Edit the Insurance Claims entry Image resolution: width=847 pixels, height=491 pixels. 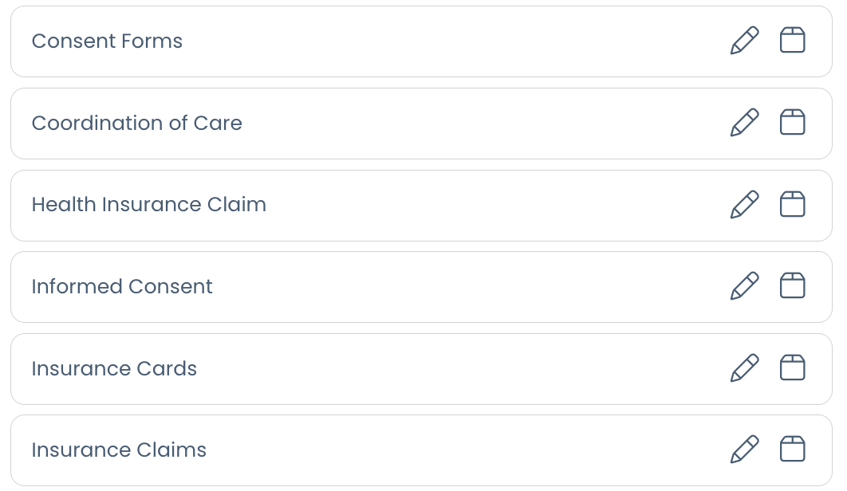click(x=744, y=450)
